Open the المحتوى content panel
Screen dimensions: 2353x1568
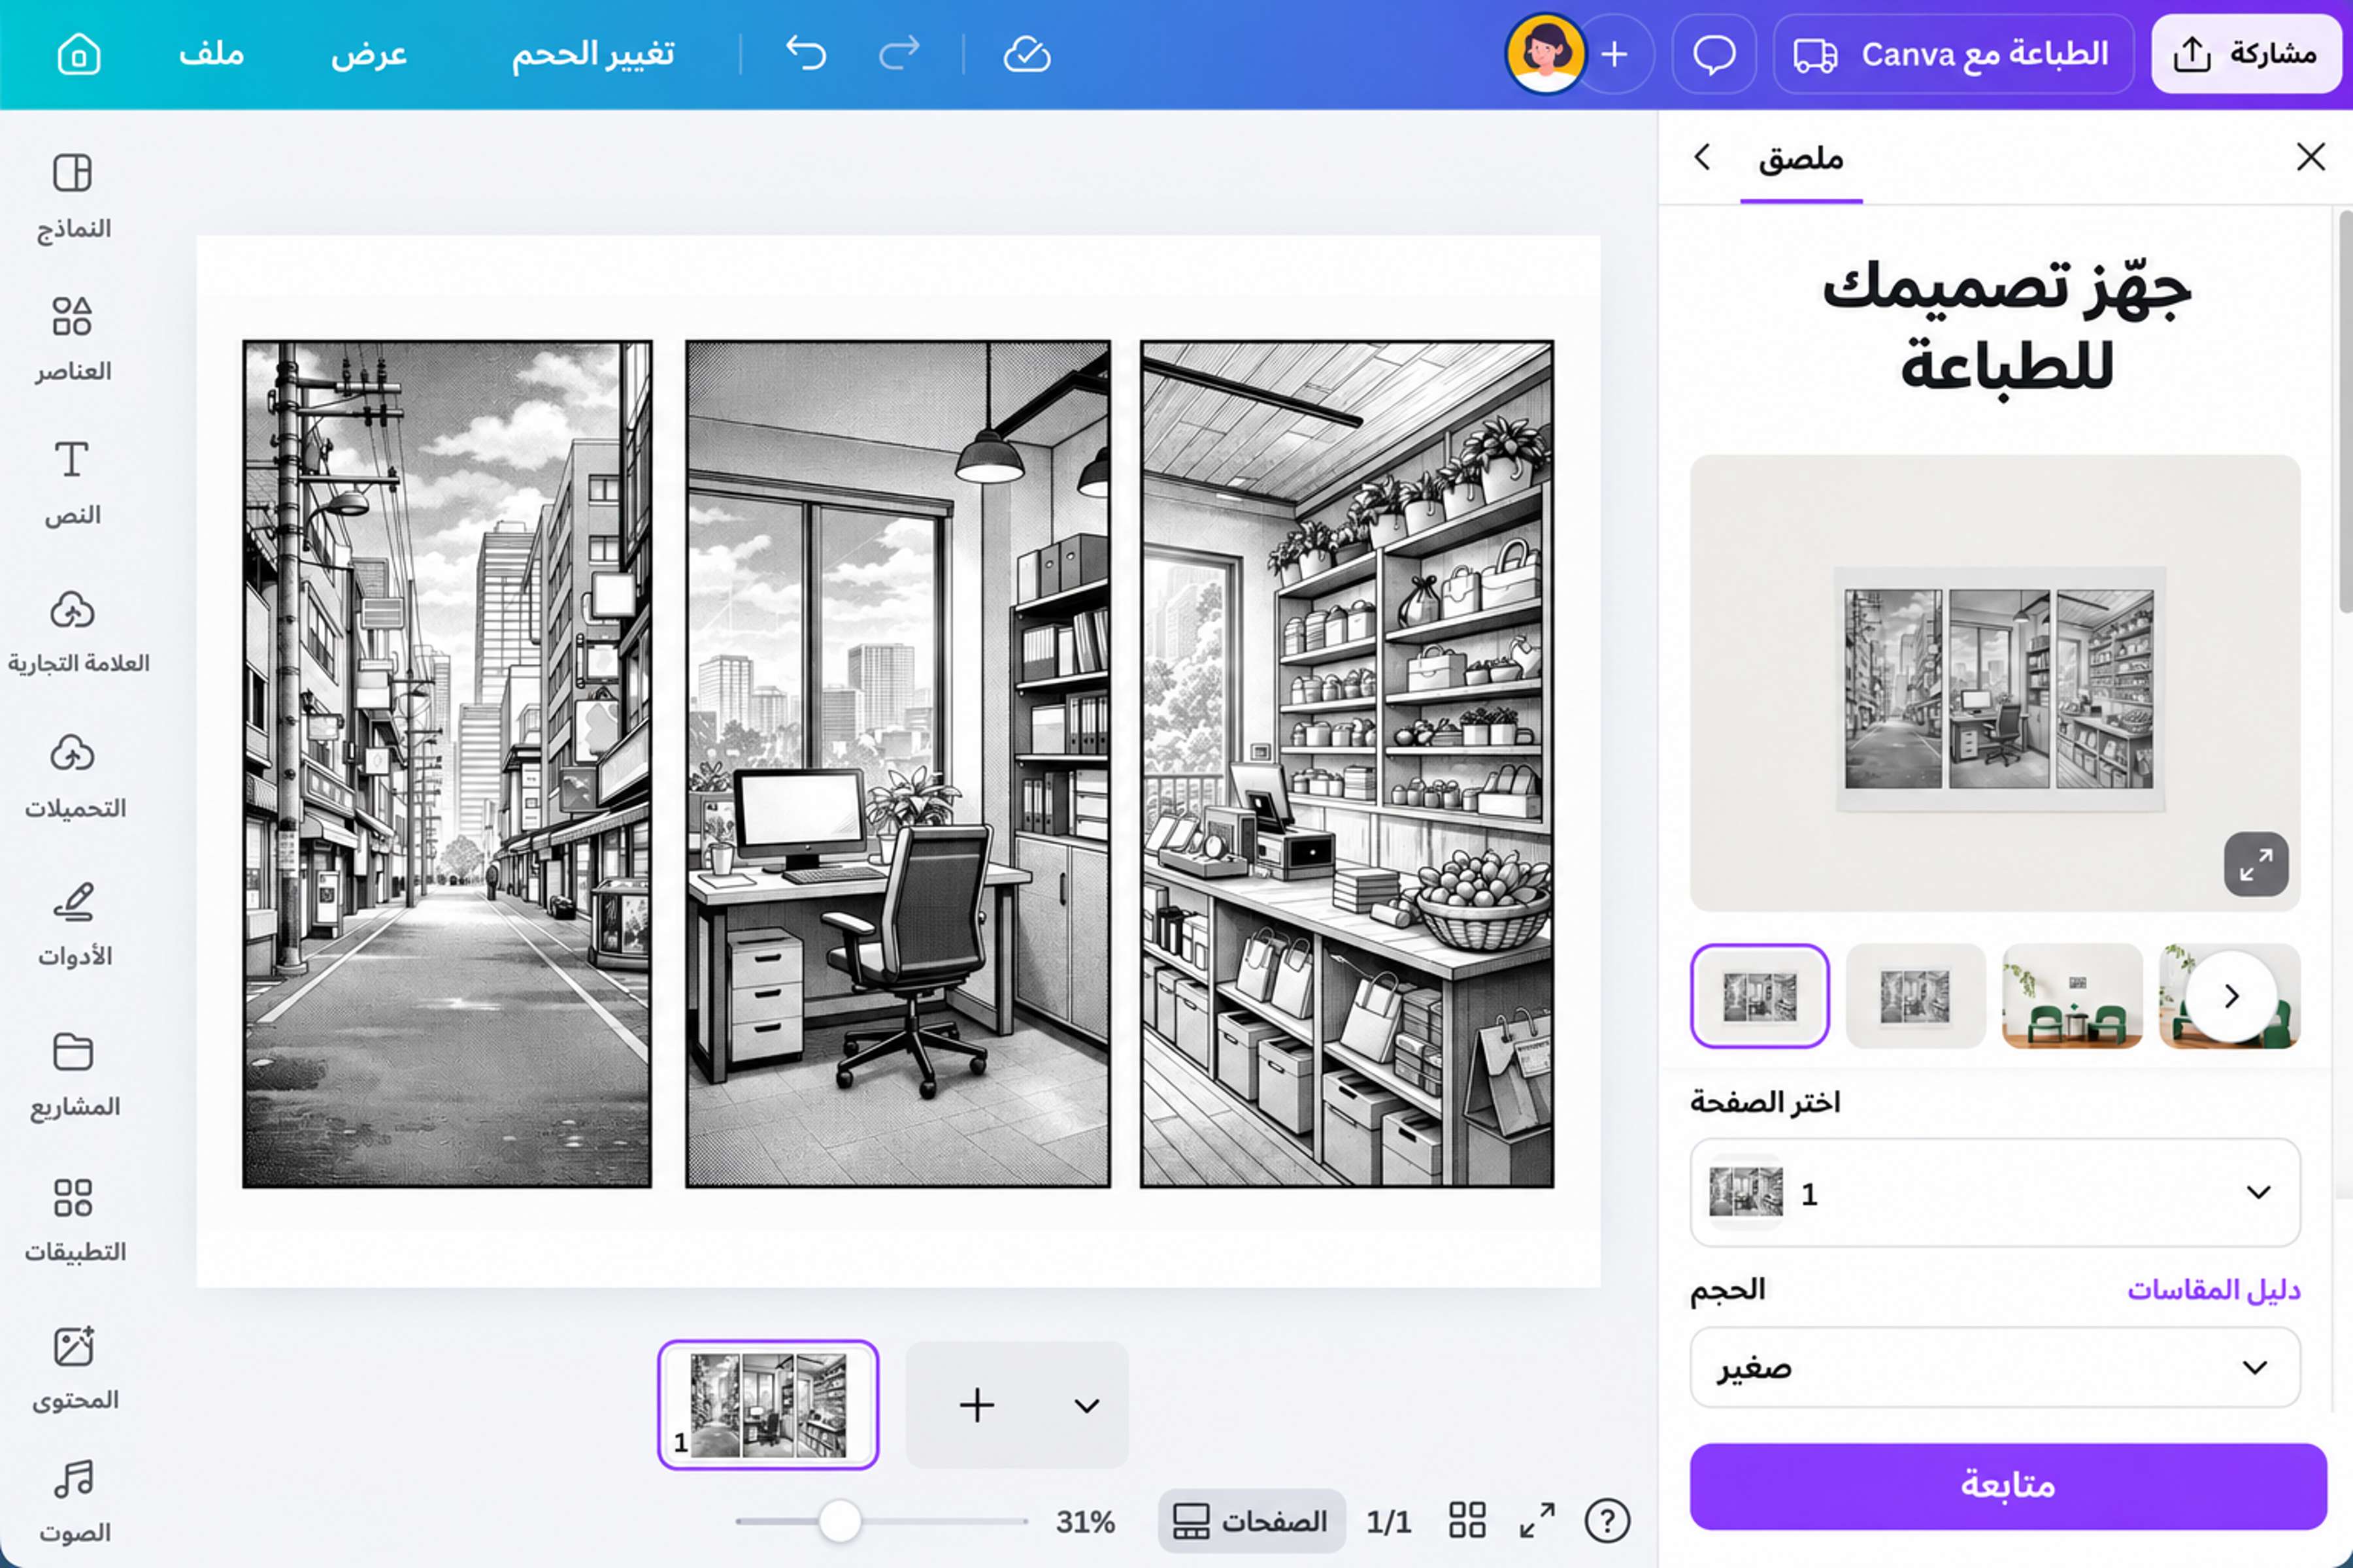[75, 1368]
